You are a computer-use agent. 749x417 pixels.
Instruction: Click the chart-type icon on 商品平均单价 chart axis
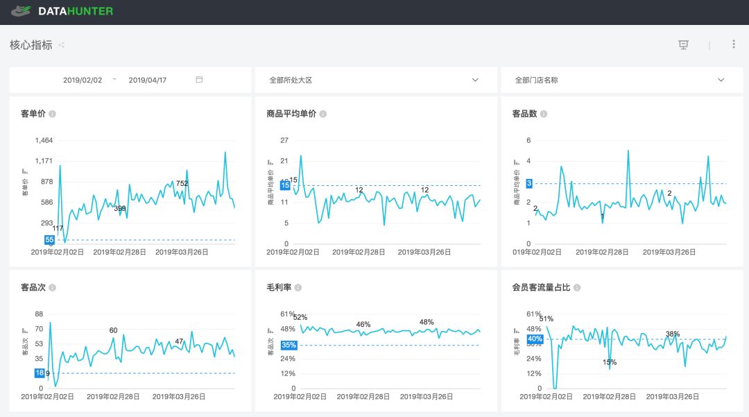[x=270, y=162]
